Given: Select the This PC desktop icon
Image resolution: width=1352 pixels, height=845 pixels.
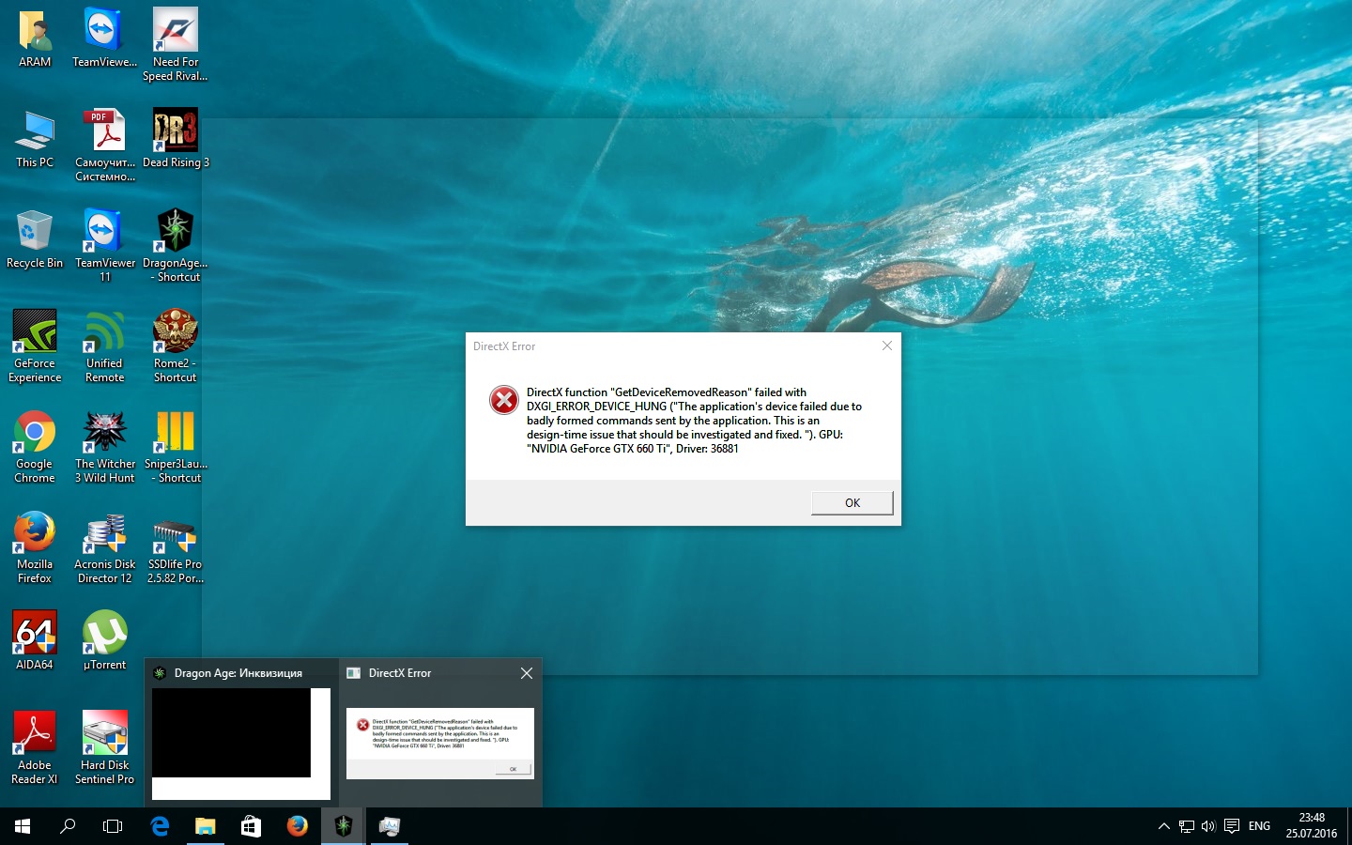Looking at the screenshot, I should tap(35, 139).
